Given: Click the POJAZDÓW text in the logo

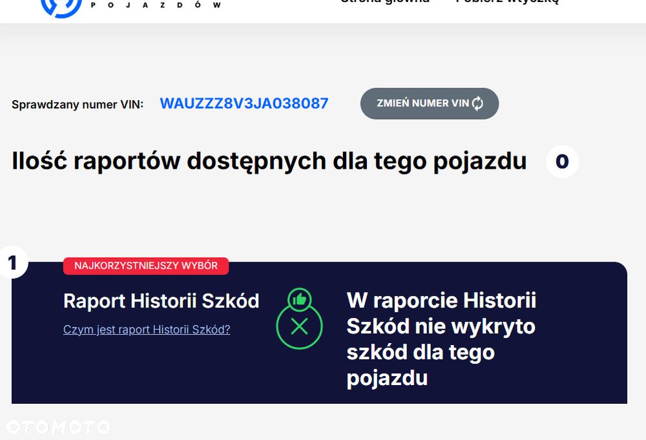Looking at the screenshot, I should coord(156,5).
